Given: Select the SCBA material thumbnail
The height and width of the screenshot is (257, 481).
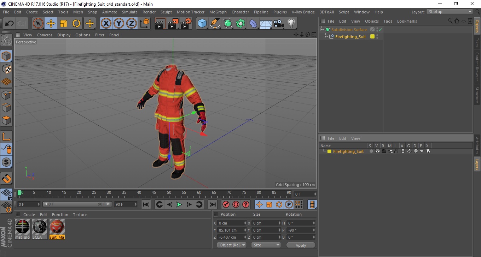Looking at the screenshot, I should coord(40,229).
